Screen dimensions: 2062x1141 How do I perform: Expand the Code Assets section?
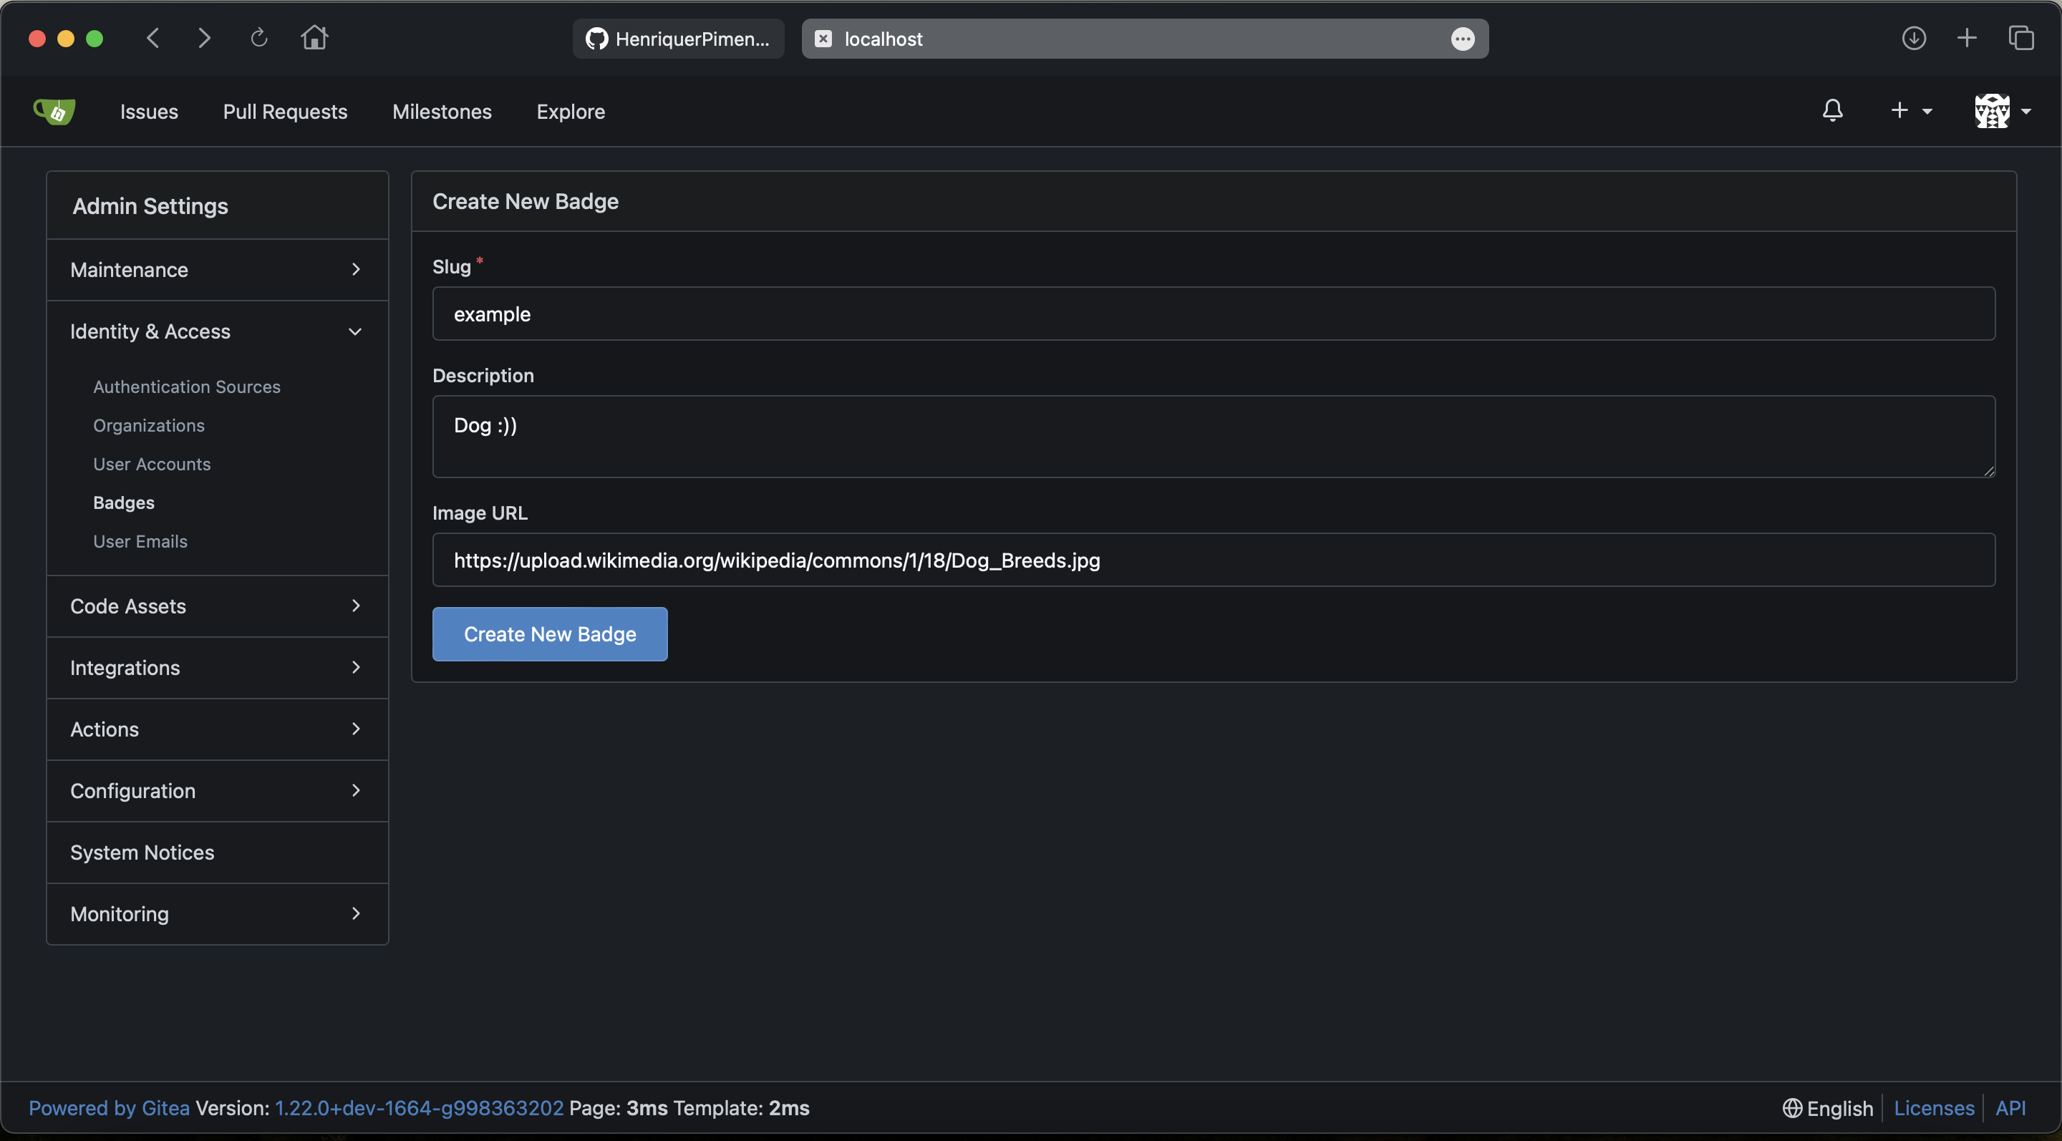[218, 606]
